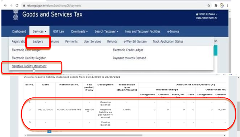Image resolution: width=240 pixels, height=137 pixels.
Task: Click the national emblem logo in header
Action: pos(15,16)
